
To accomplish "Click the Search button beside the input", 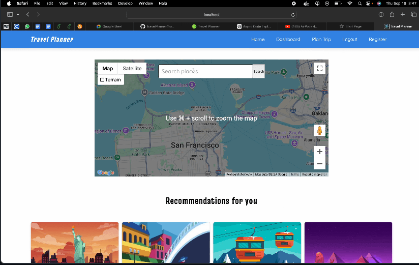I will (x=259, y=71).
